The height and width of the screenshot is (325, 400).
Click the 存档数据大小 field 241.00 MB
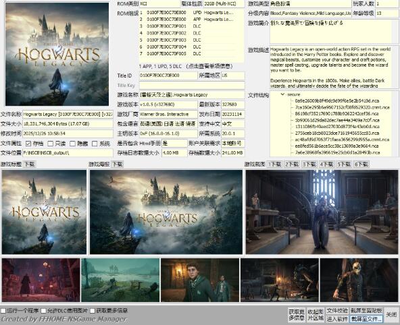[233, 153]
